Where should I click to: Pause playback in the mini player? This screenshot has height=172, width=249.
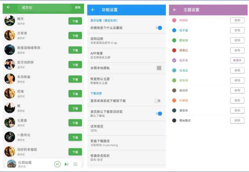point(57,164)
